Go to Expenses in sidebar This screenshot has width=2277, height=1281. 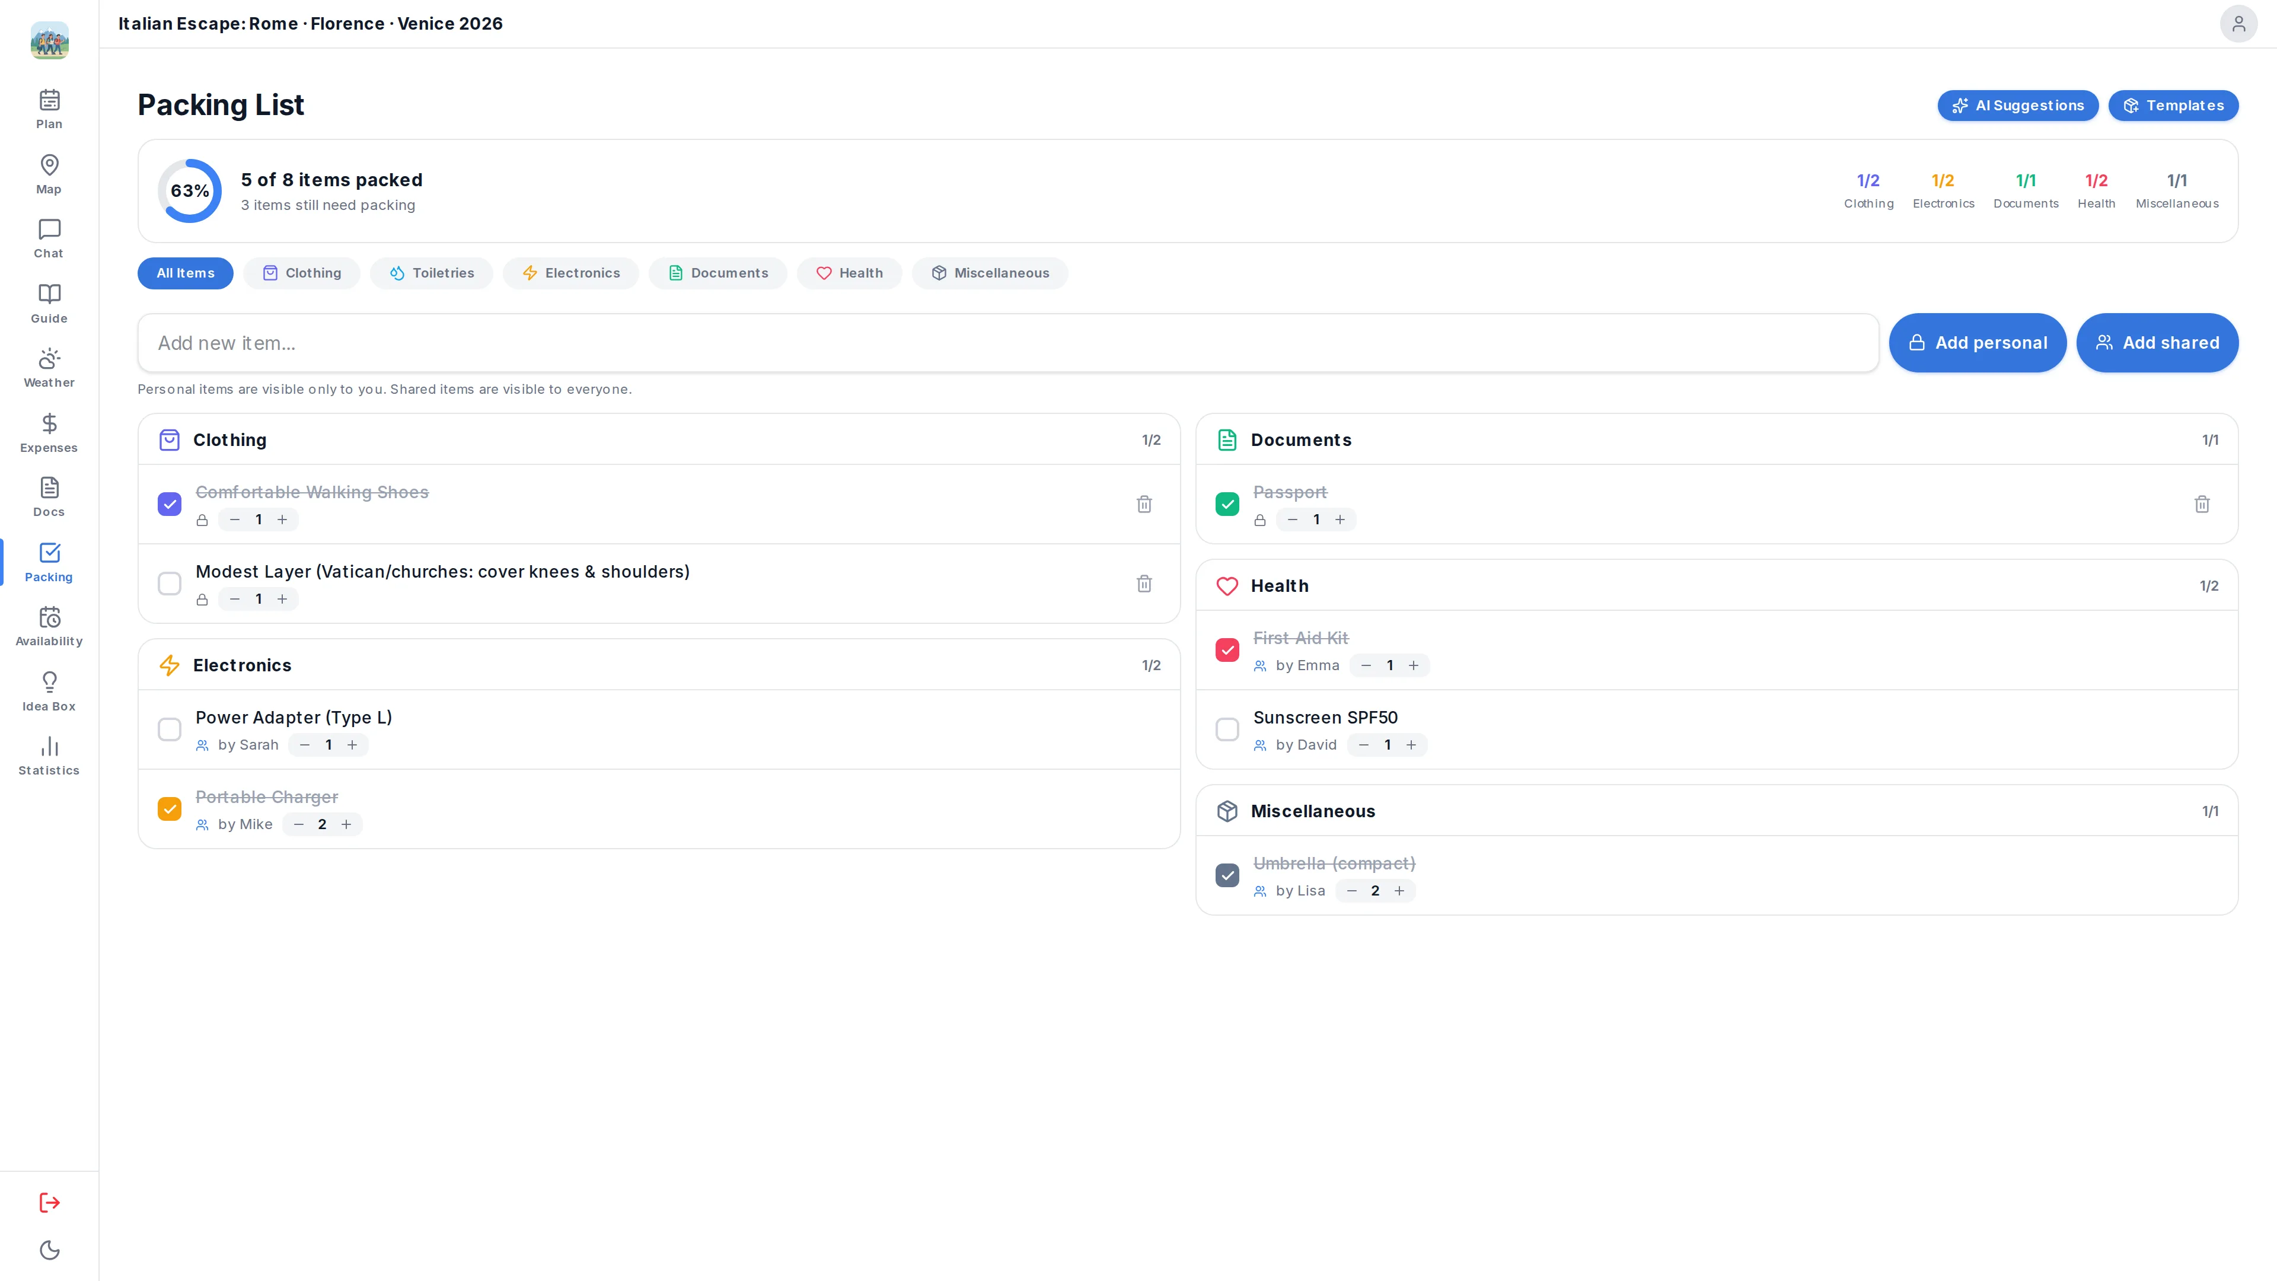point(49,433)
